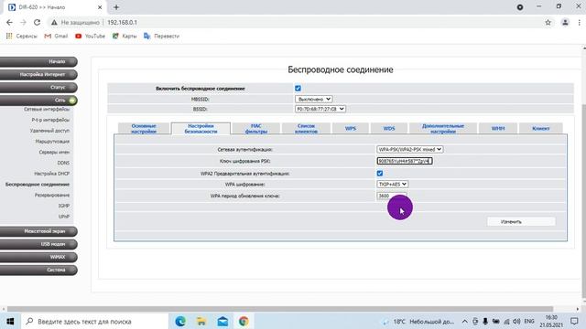Viewport: 586px width, 329px height.
Task: Open the DDNS link
Action: point(63,163)
